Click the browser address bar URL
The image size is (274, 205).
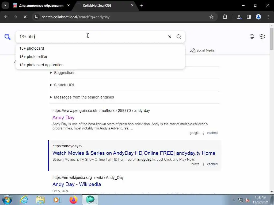[x=76, y=17]
